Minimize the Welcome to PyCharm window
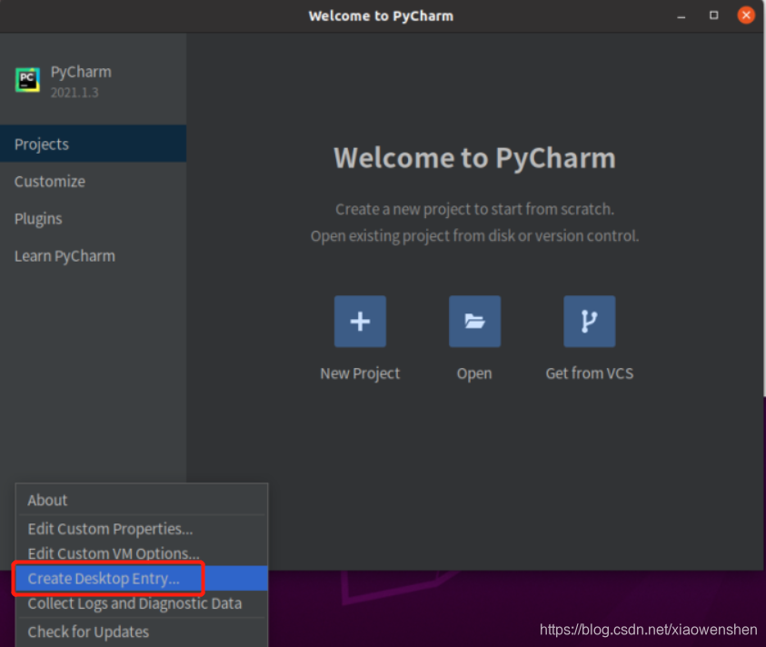The height and width of the screenshot is (647, 766). pos(681,16)
